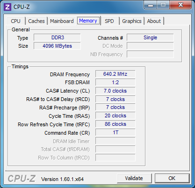Click the empty Row To Column (tRCD) field
Screen dimensions: 195x188
(116, 158)
